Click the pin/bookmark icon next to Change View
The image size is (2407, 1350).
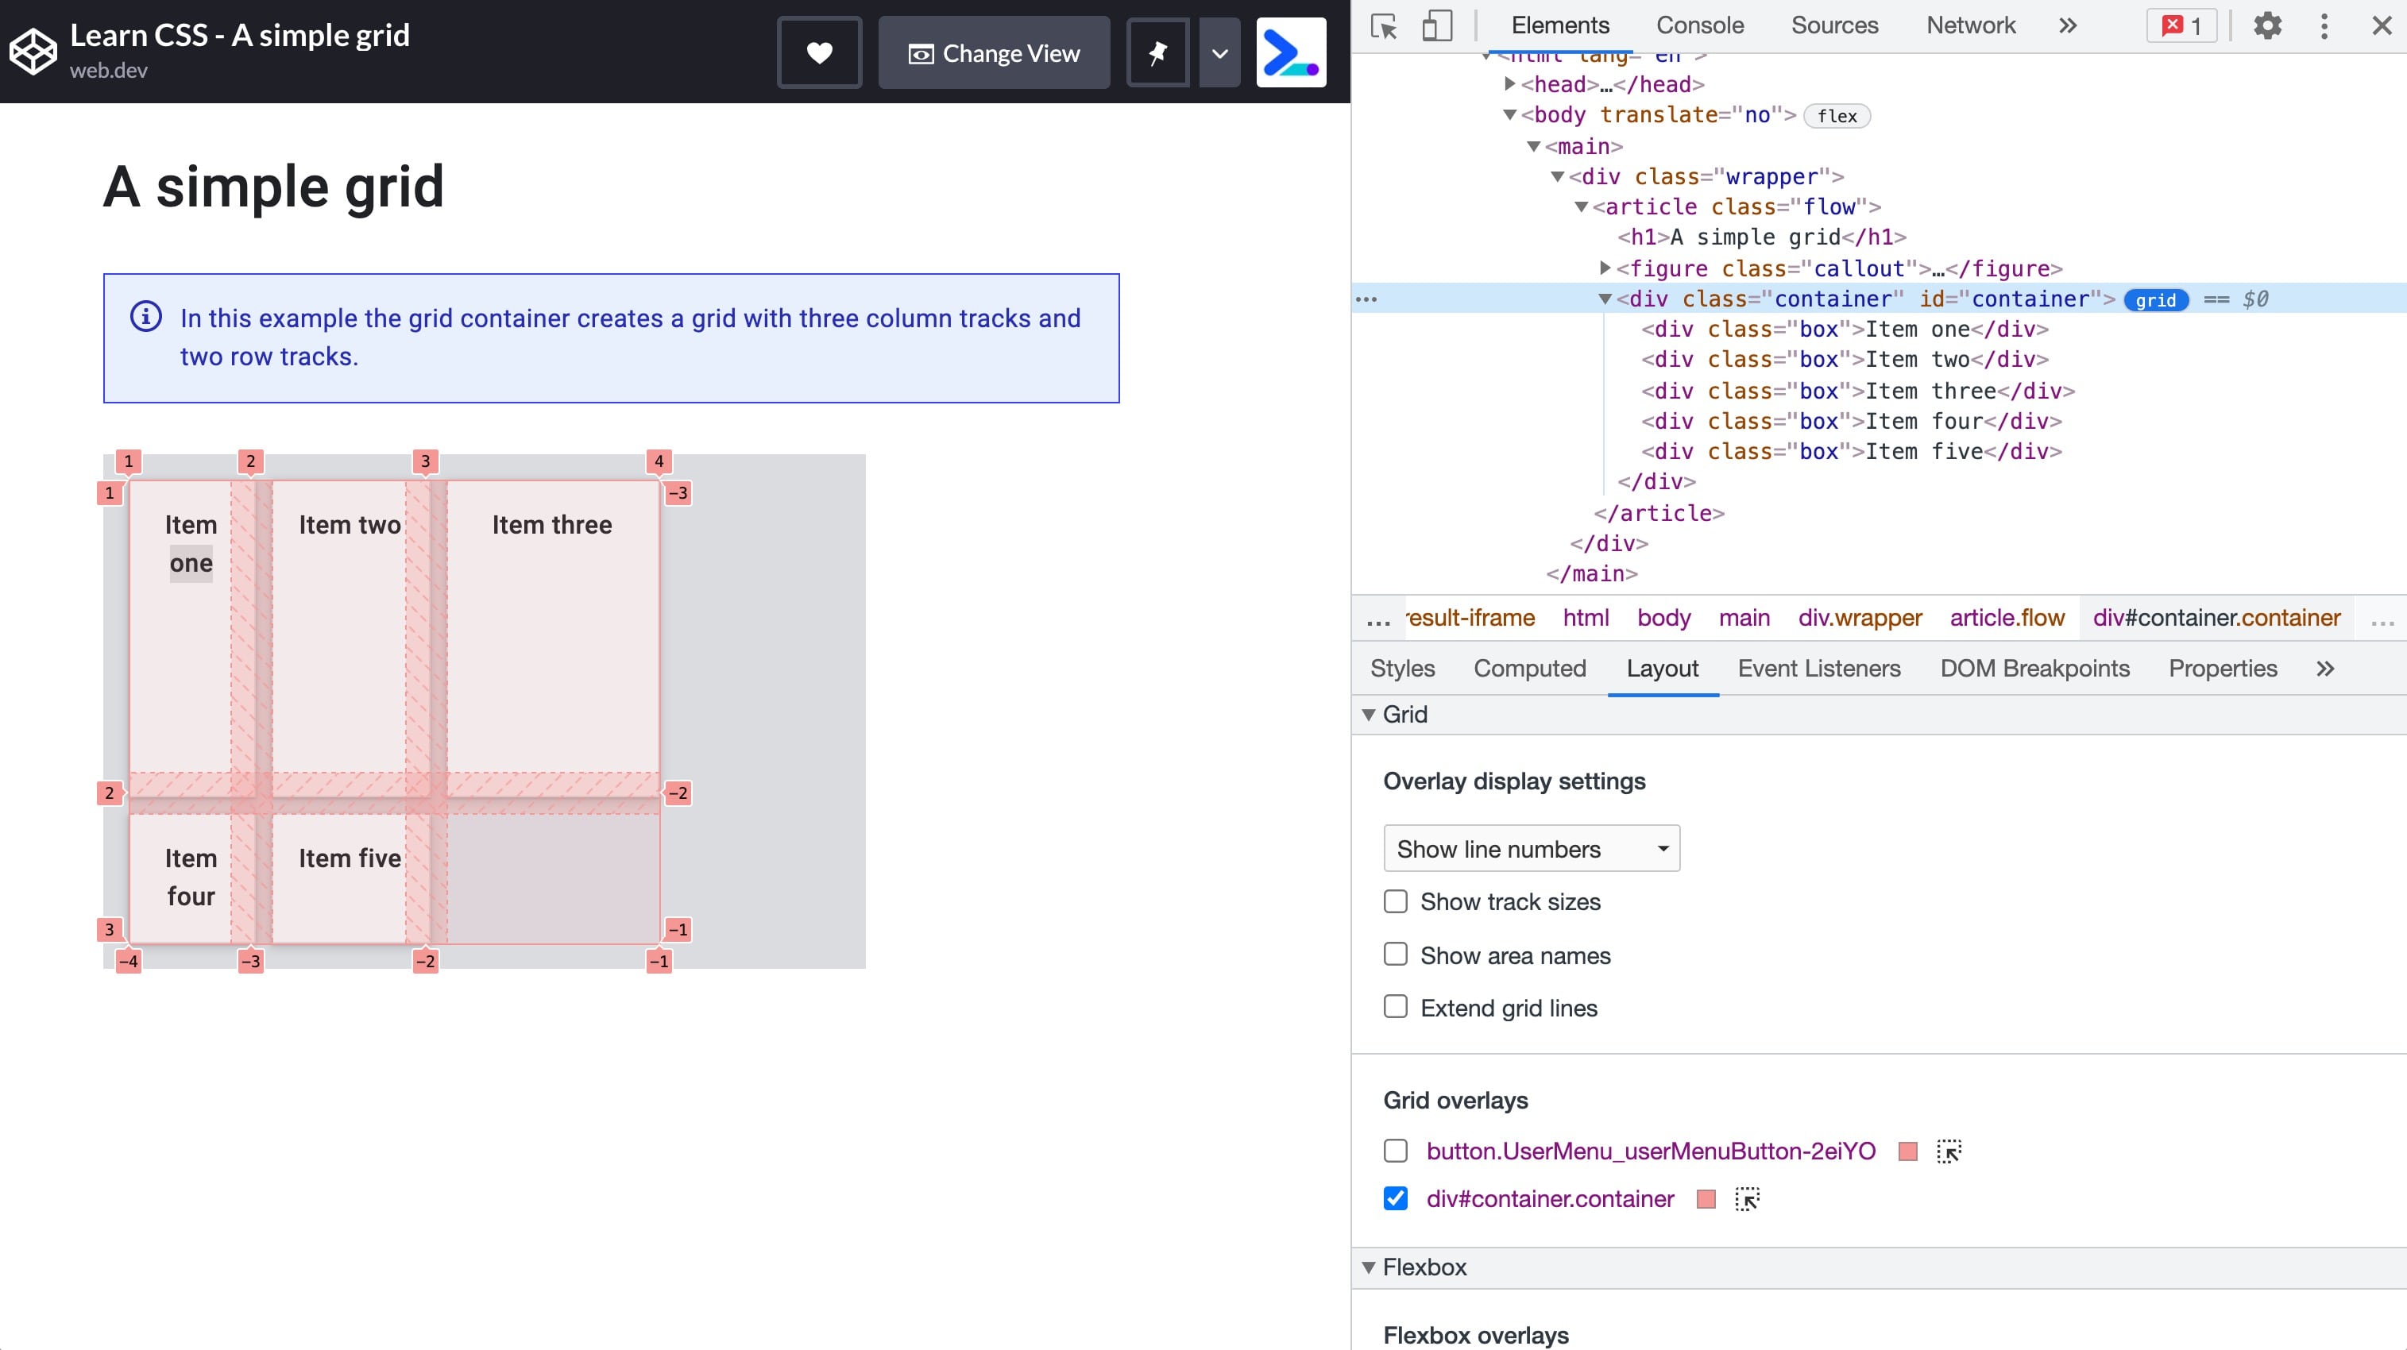pos(1159,53)
